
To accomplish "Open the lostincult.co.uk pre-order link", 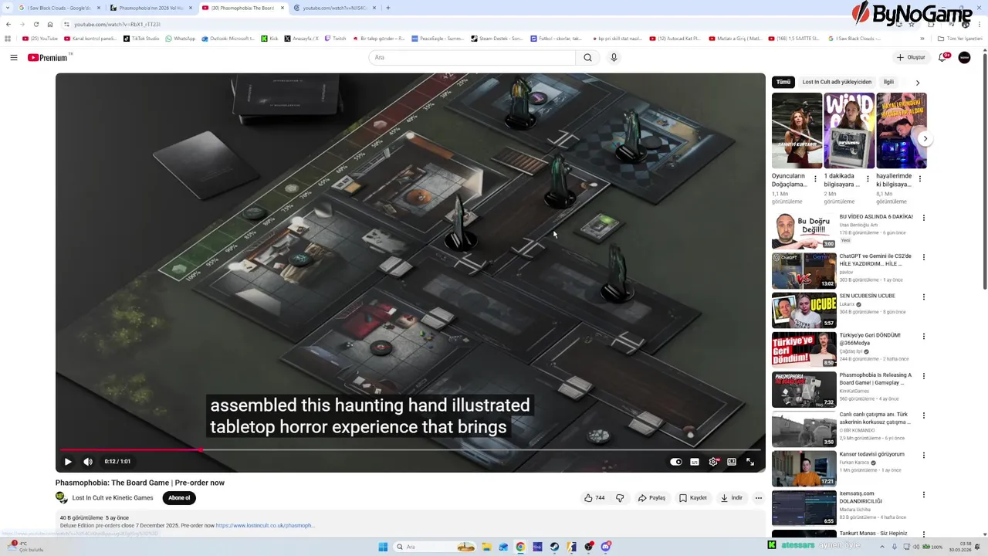I will click(265, 525).
